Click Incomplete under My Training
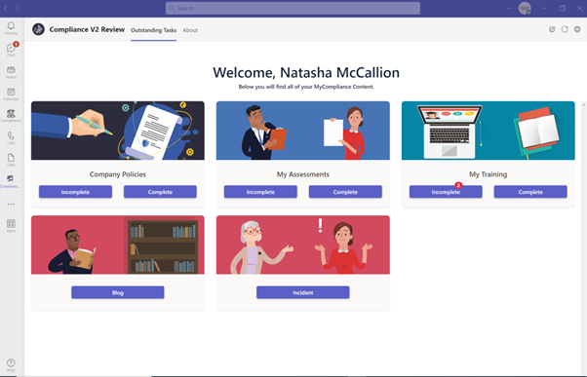Screen dimensions: 587x377 (x=446, y=192)
